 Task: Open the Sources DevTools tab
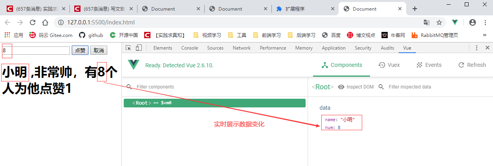coord(215,48)
